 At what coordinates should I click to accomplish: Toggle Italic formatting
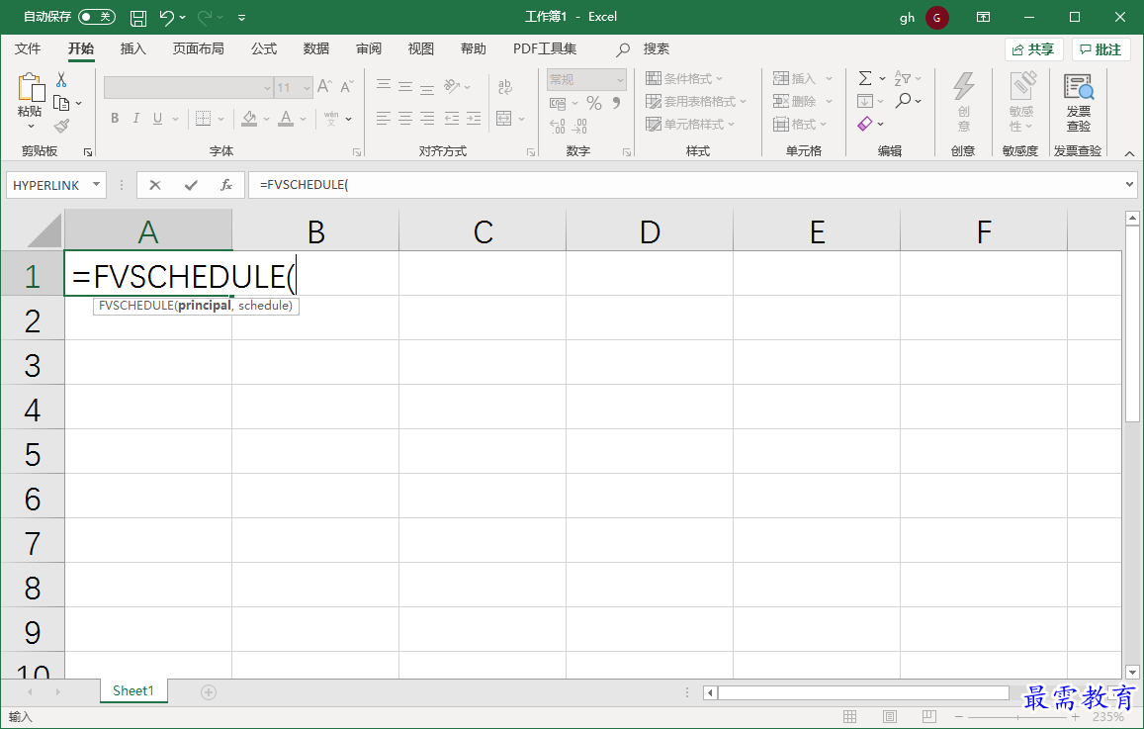click(135, 119)
